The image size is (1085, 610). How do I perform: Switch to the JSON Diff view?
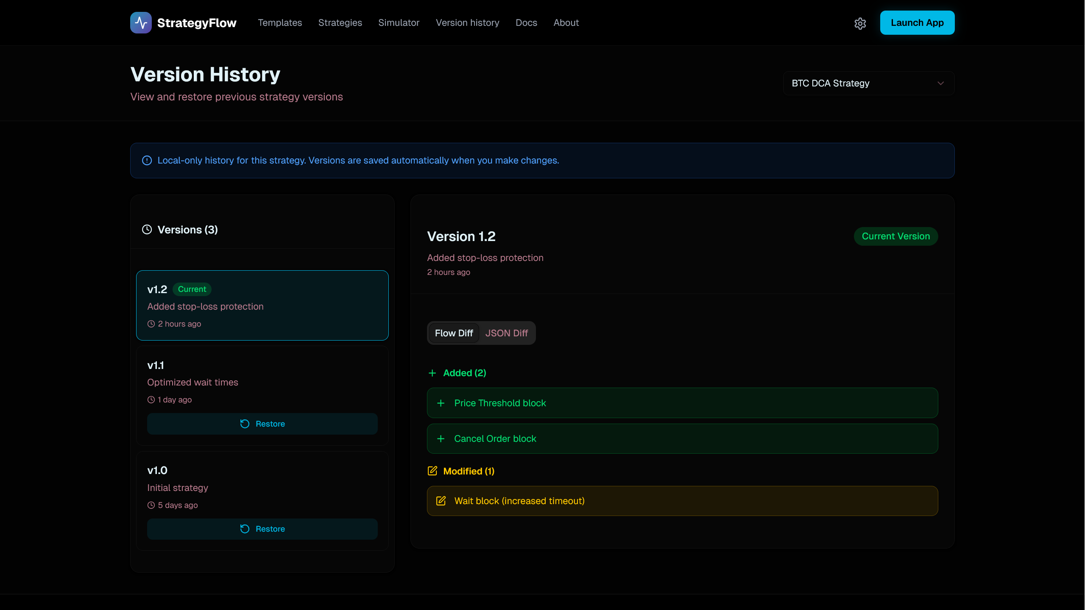coord(506,333)
